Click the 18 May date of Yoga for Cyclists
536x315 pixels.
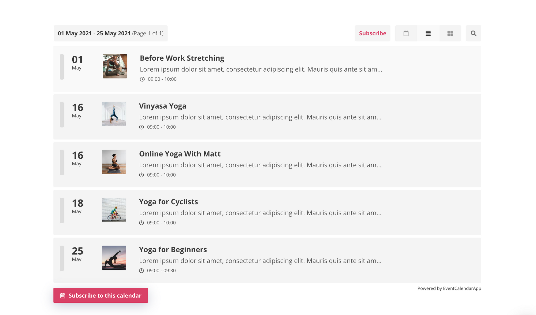pyautogui.click(x=77, y=206)
